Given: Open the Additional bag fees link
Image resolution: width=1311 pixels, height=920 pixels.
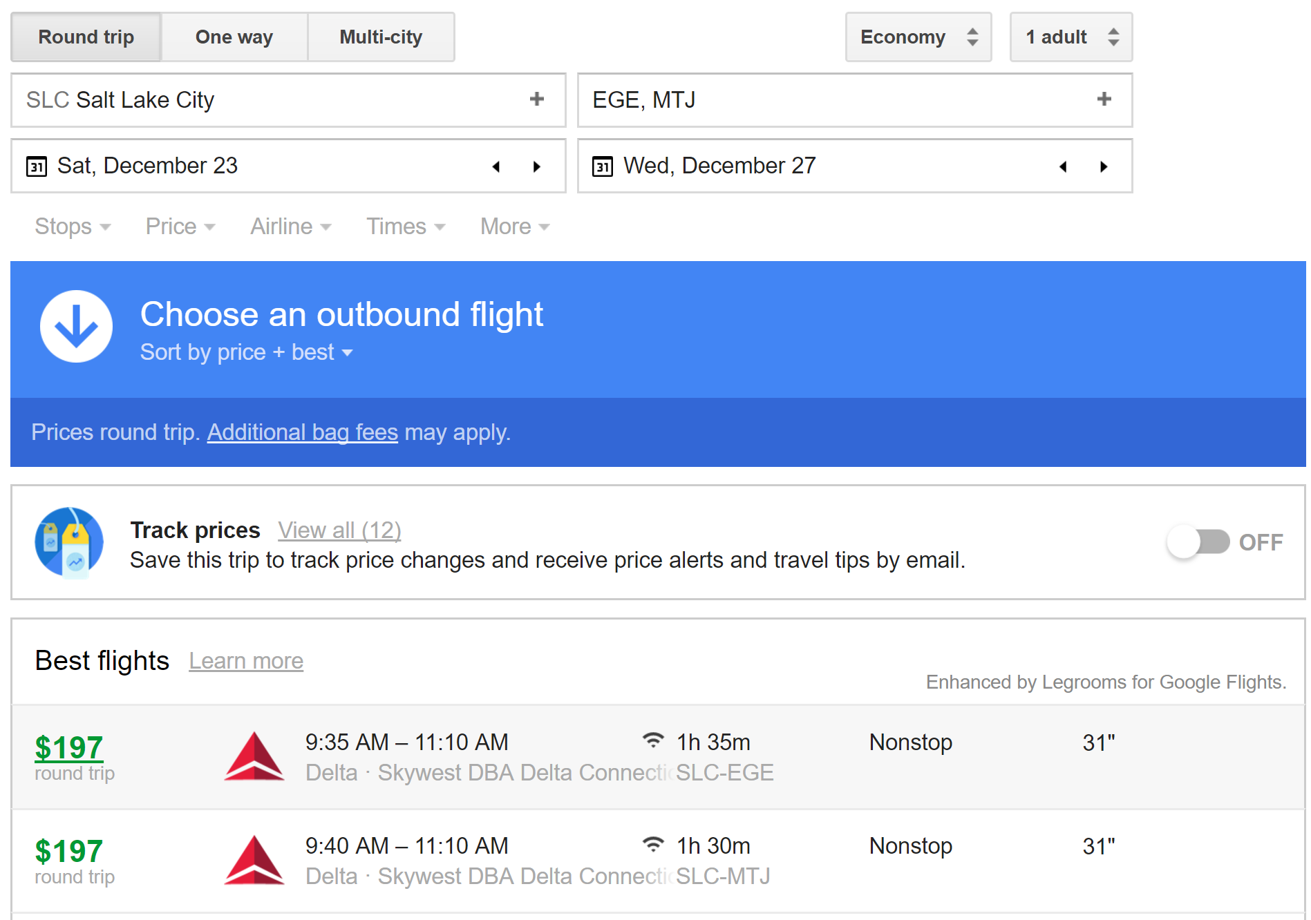Looking at the screenshot, I should click(302, 432).
